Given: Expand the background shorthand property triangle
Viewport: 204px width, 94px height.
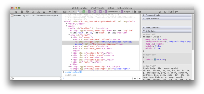Looking at the screenshot, I should tap(160, 42).
